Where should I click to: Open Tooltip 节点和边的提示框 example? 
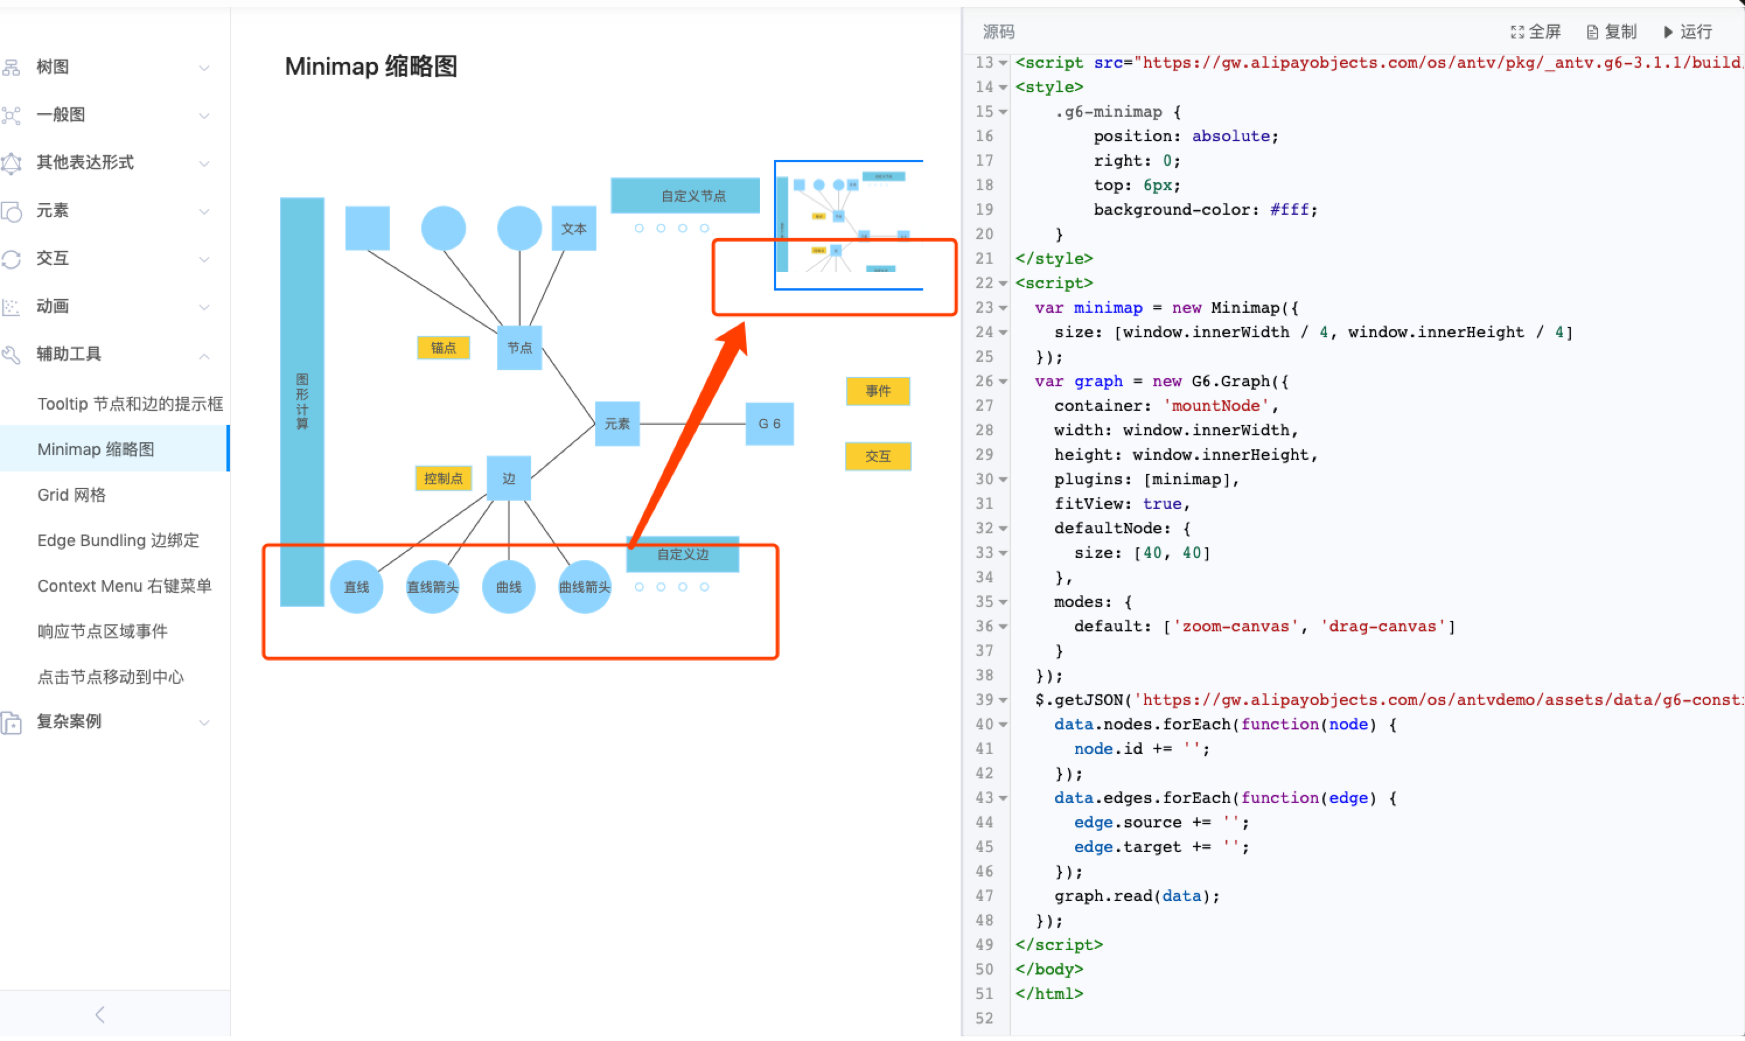pos(131,403)
